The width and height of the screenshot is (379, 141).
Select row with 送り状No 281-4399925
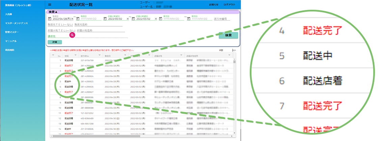[x=142, y=81]
